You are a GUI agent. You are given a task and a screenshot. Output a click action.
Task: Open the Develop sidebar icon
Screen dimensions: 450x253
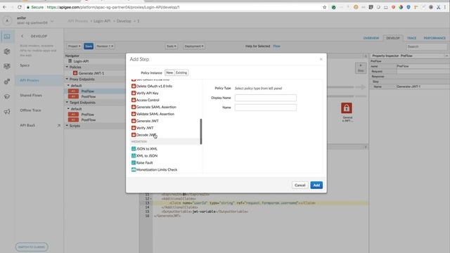coord(7,36)
